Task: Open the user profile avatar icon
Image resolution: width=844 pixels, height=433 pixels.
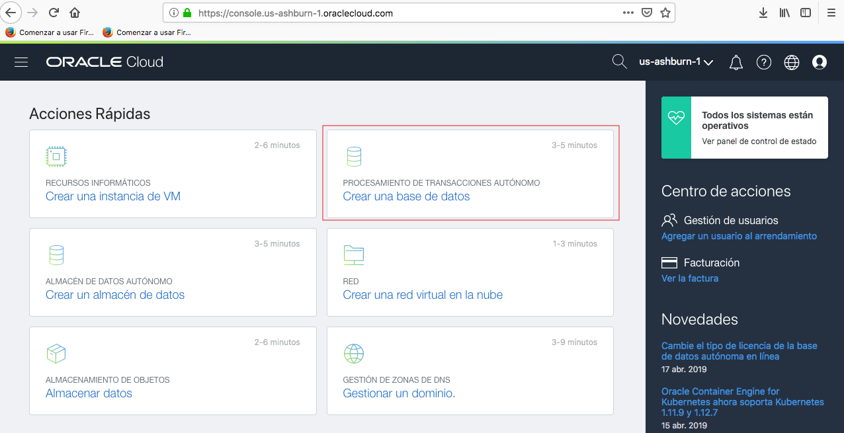Action: click(819, 61)
